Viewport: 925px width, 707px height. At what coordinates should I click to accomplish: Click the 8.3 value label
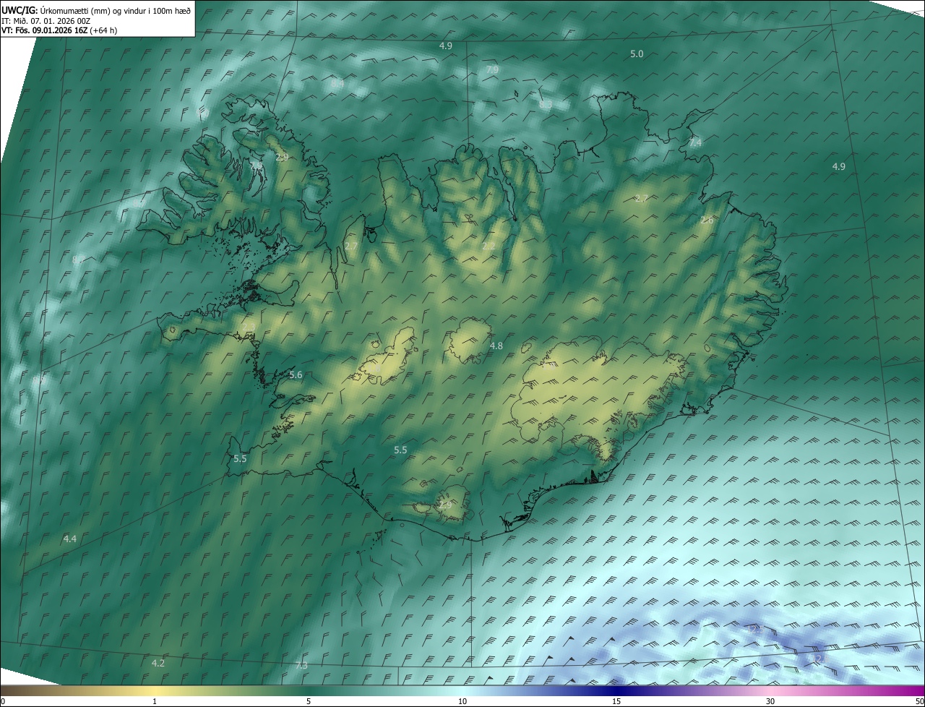[x=546, y=105]
